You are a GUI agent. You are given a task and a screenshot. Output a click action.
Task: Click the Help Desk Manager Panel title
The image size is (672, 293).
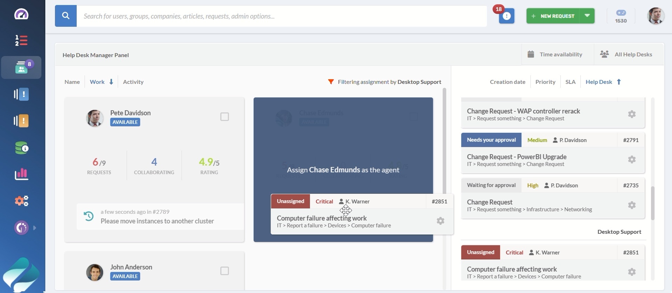[96, 55]
